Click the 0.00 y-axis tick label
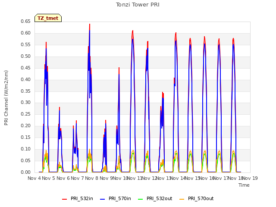 (25, 172)
